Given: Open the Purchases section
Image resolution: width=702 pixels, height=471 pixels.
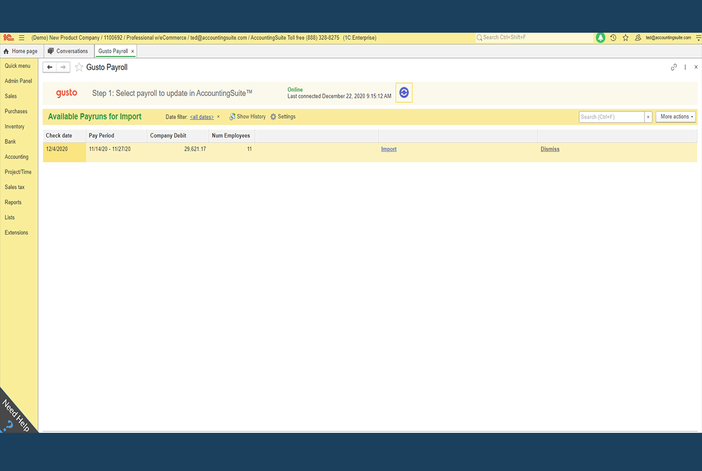Looking at the screenshot, I should click(16, 111).
